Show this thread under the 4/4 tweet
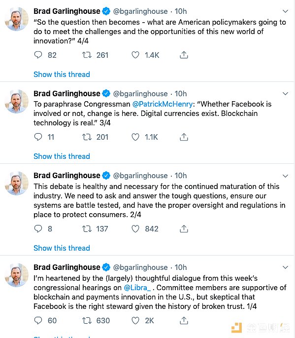Screen dimensions: 295x338 [62, 75]
